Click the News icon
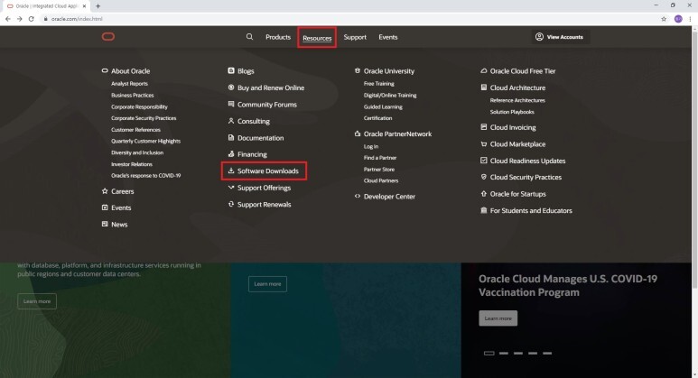Viewport: 698px width, 378px height. point(105,224)
